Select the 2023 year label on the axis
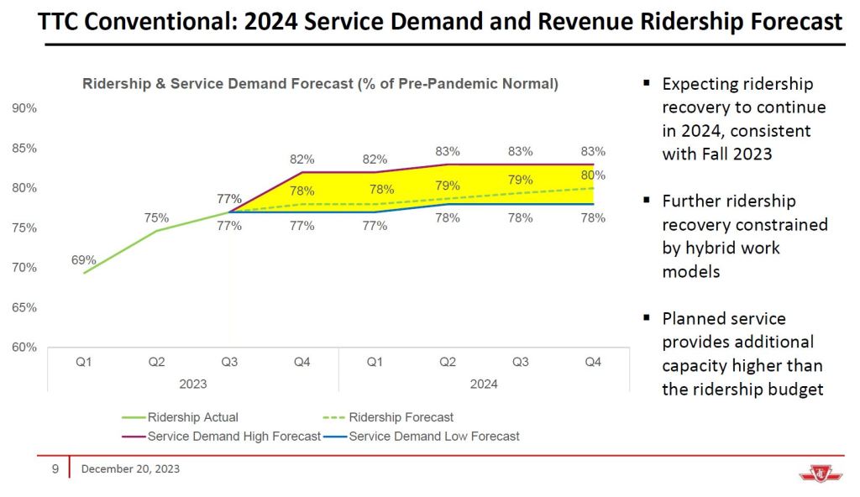The width and height of the screenshot is (860, 497). pos(193,384)
